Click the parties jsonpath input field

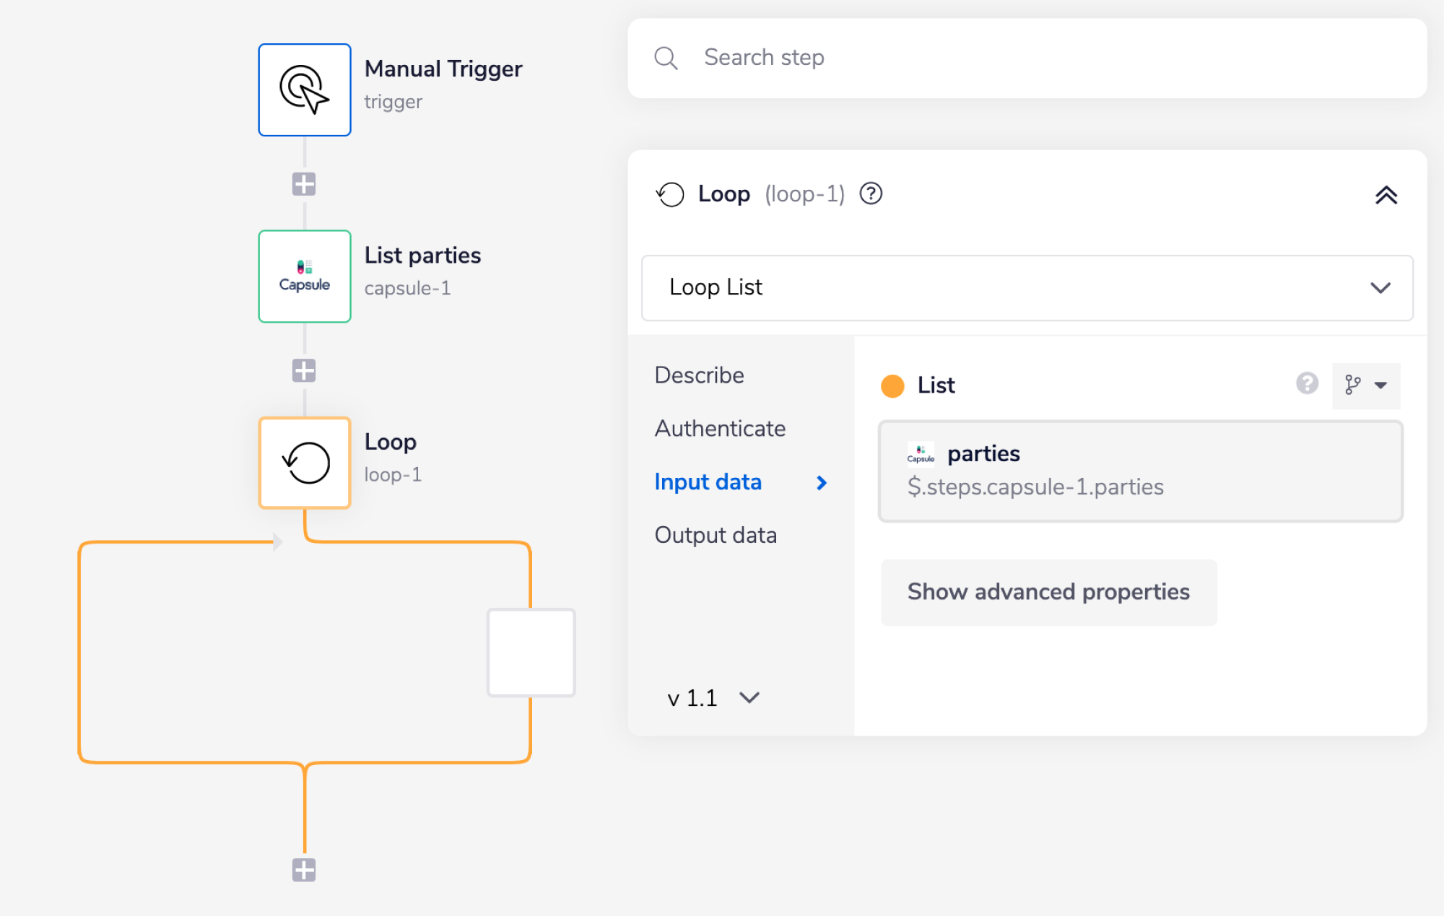pos(1140,471)
